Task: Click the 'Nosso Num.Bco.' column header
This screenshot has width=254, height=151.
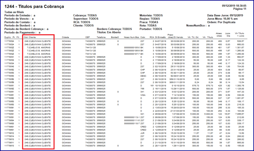Action: pos(132,37)
